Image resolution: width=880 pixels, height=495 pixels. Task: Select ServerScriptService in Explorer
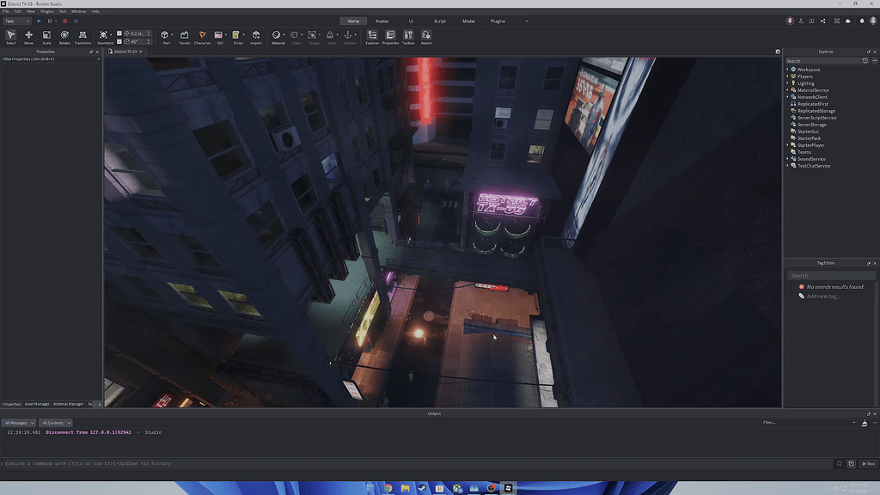[816, 118]
